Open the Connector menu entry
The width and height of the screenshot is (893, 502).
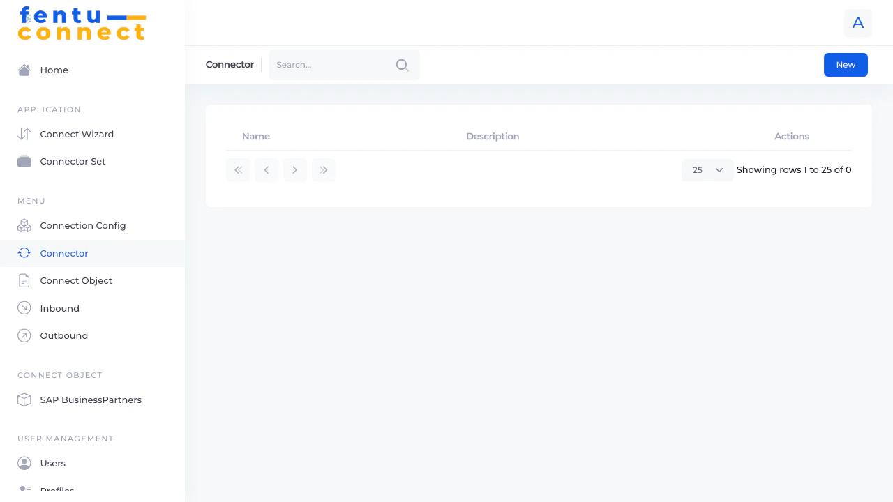(x=63, y=253)
